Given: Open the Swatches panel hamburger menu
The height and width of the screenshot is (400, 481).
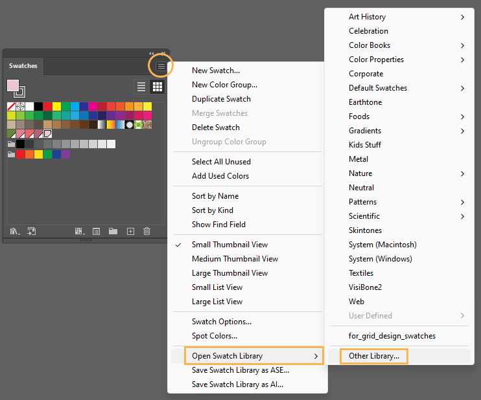Looking at the screenshot, I should [x=161, y=66].
